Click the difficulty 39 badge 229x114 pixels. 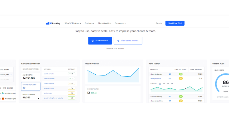click(x=71, y=98)
